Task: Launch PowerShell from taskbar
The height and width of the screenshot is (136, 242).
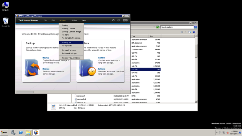Action: (21, 132)
